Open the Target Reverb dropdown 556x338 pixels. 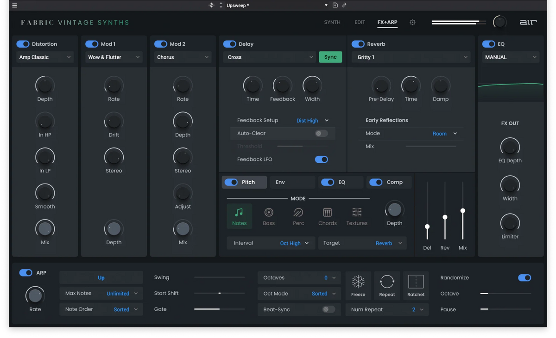[362, 243]
